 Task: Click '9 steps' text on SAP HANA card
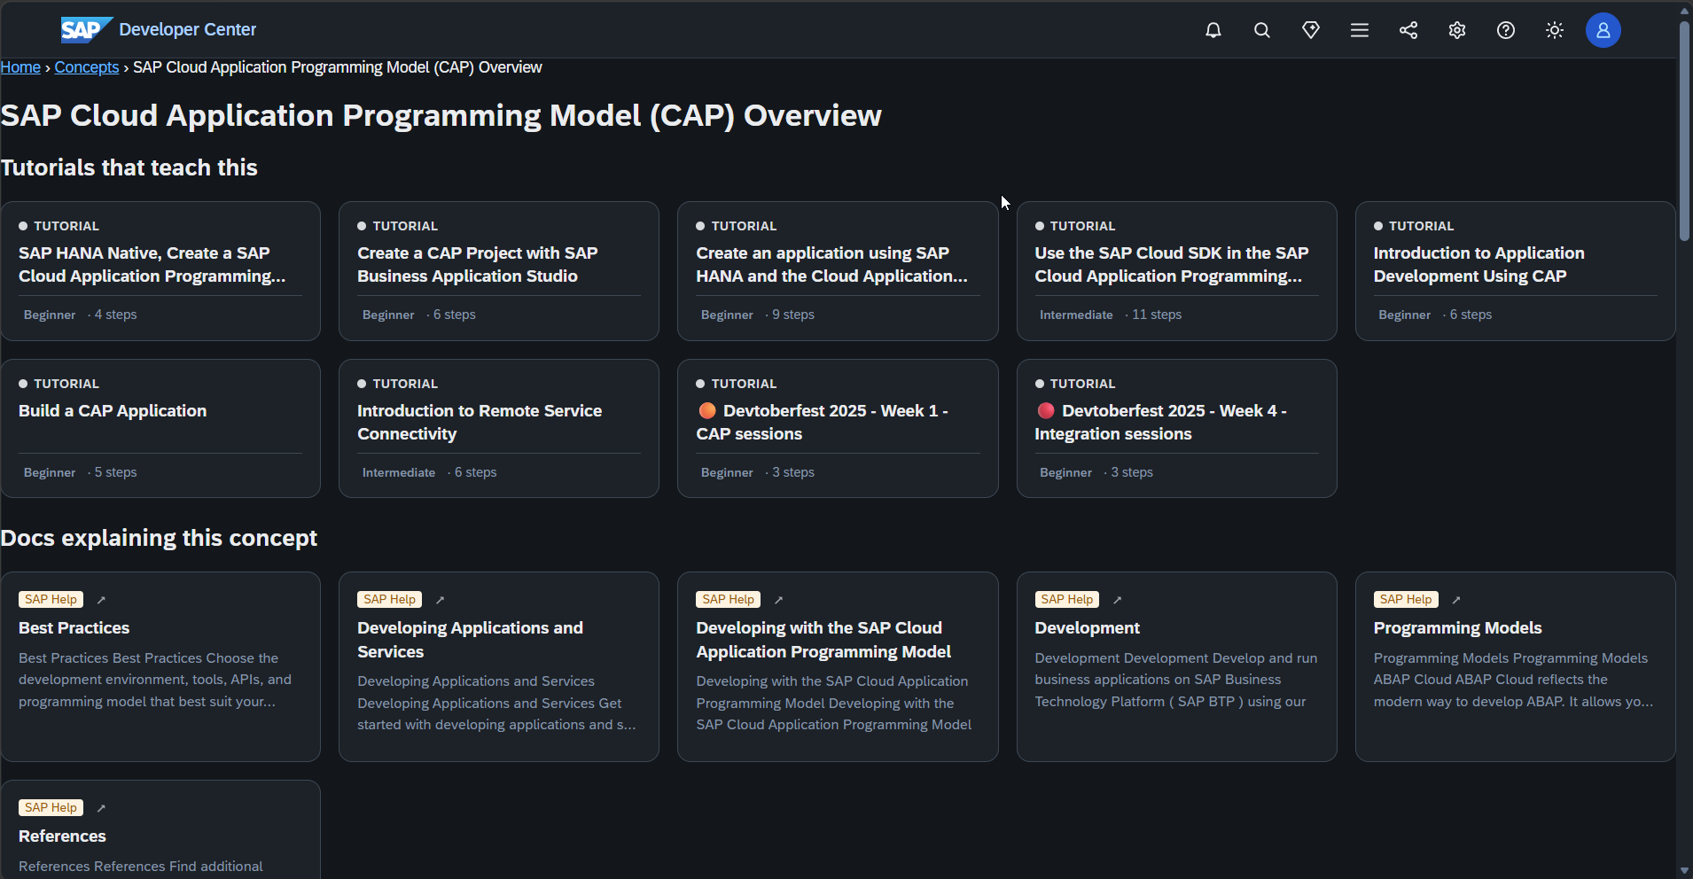click(793, 315)
